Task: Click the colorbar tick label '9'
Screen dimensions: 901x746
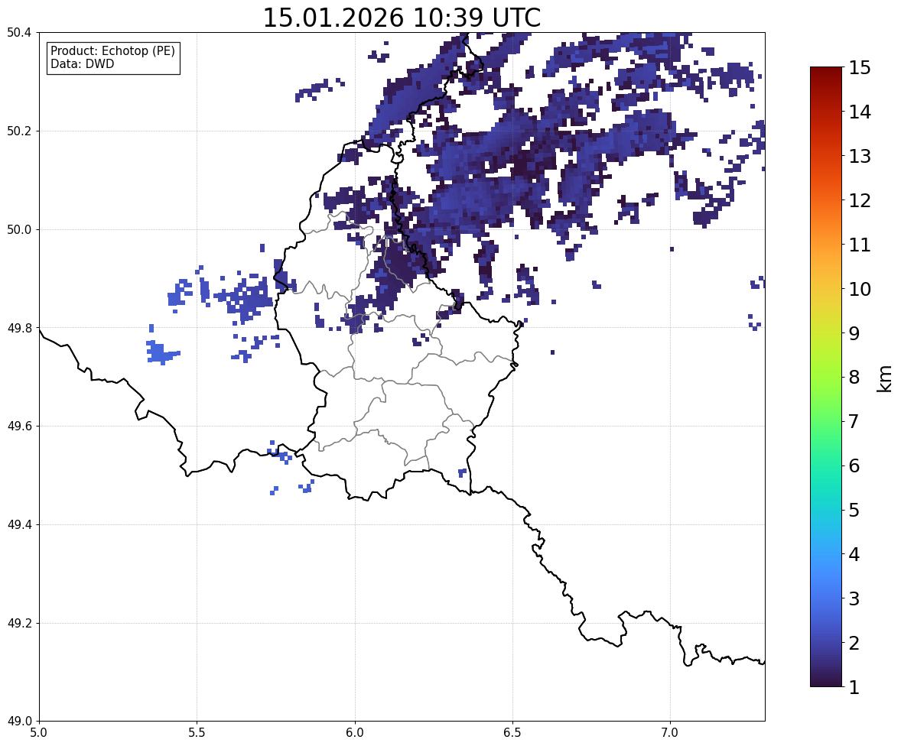Action: pos(854,333)
